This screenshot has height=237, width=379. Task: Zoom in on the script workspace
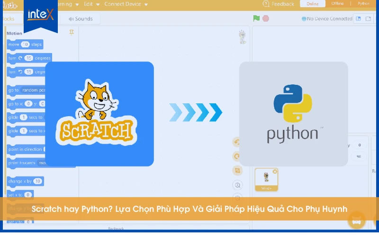click(x=238, y=185)
